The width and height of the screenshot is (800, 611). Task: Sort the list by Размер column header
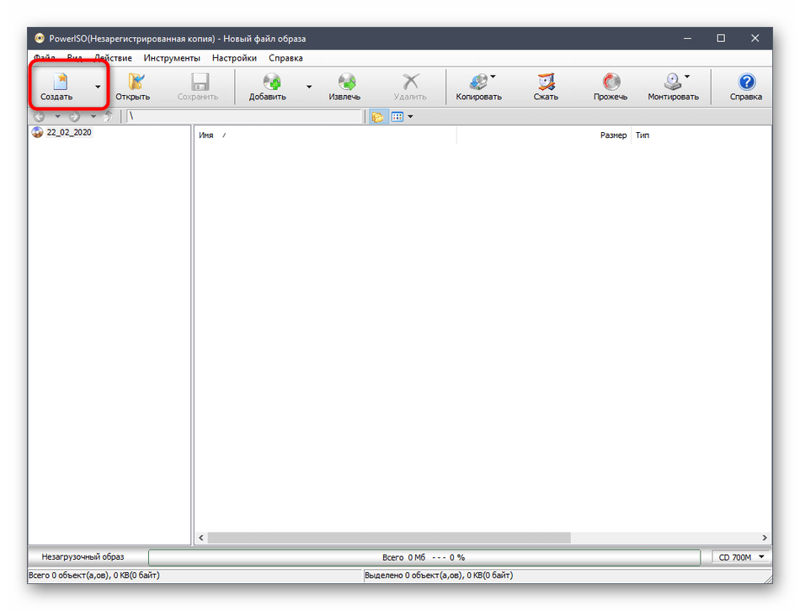point(612,135)
